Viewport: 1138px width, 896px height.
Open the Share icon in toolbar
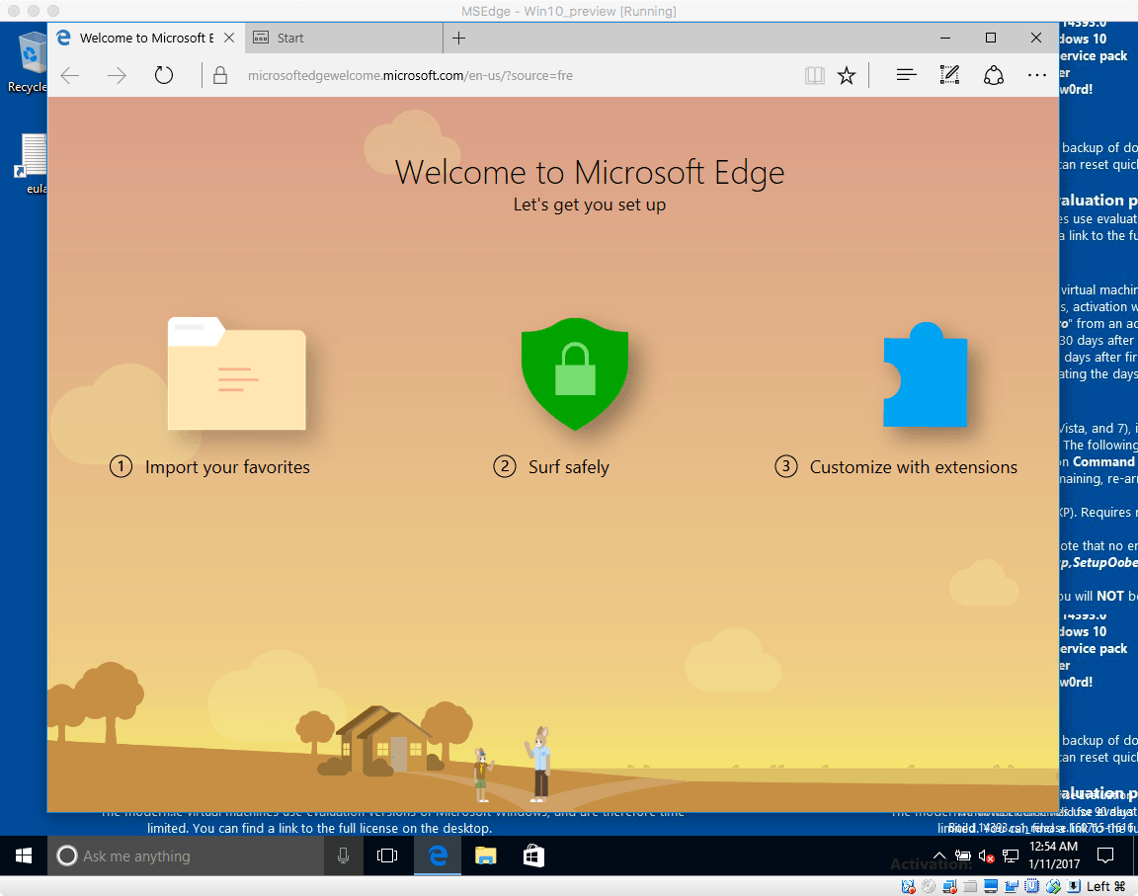click(993, 75)
